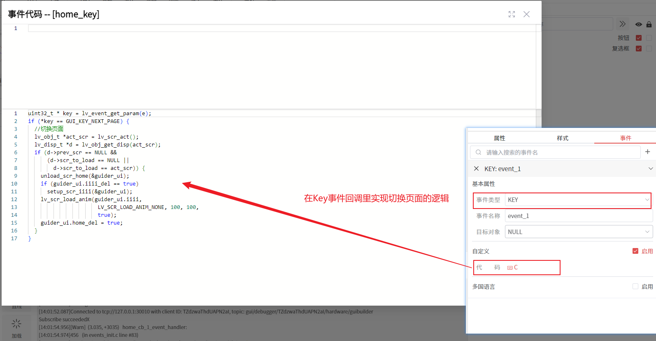Close the 事件代码 [home_key] dialog

click(x=526, y=14)
